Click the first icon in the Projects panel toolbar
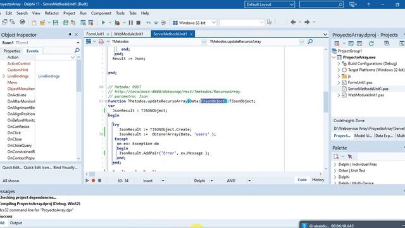The image size is (405, 228). [337, 44]
